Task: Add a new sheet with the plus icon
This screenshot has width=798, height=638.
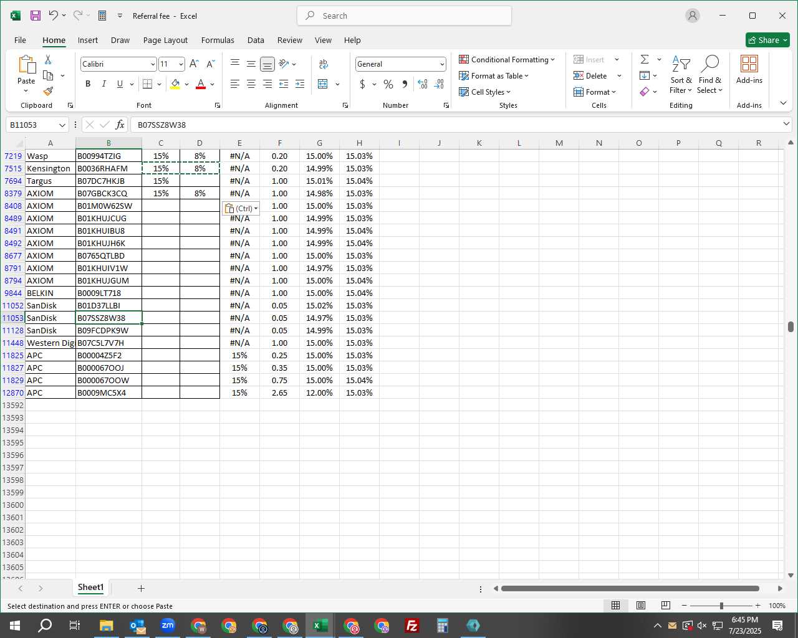Action: point(141,588)
